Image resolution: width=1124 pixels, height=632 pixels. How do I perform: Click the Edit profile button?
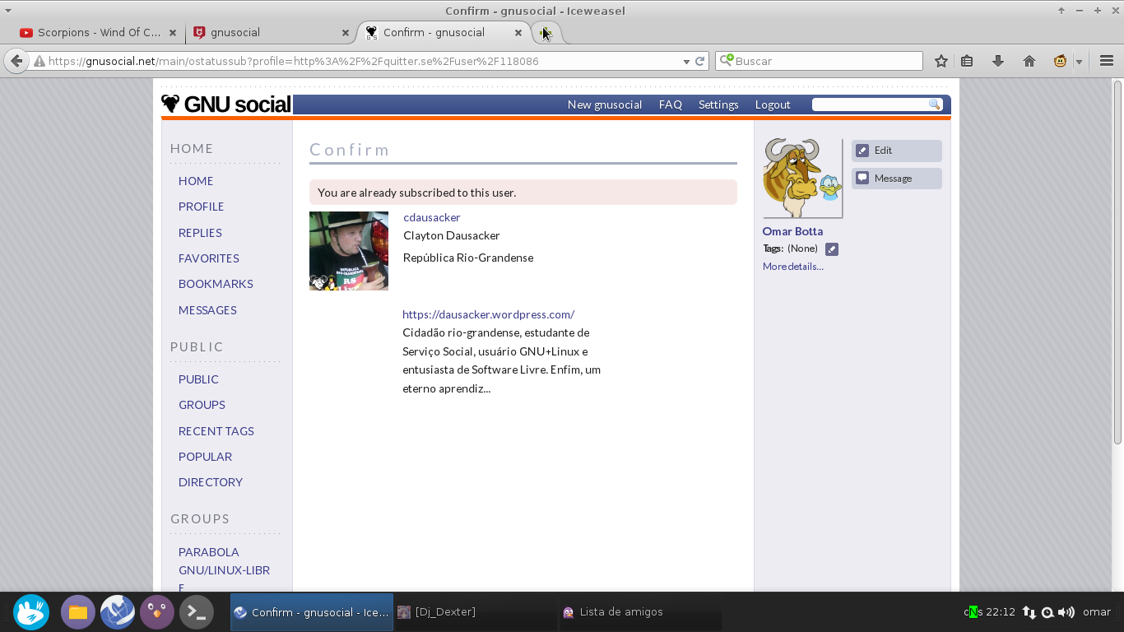(897, 151)
